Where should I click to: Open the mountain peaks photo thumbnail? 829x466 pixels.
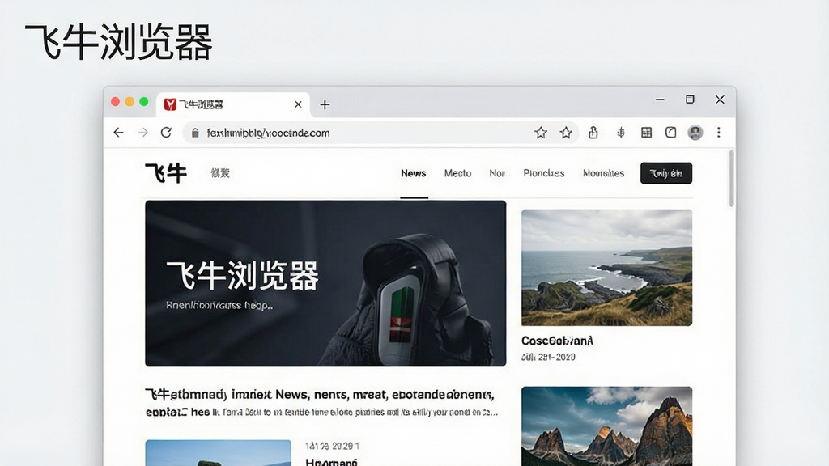[x=606, y=426]
